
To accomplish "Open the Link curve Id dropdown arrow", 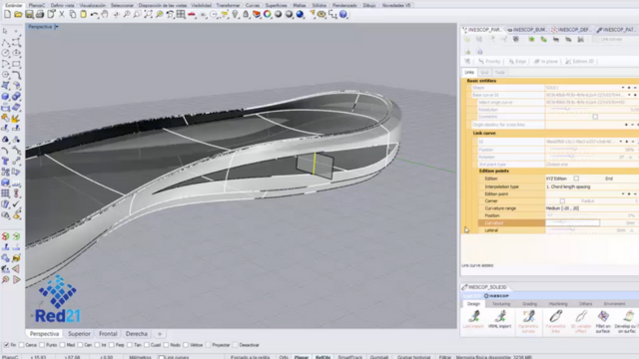I will point(621,142).
